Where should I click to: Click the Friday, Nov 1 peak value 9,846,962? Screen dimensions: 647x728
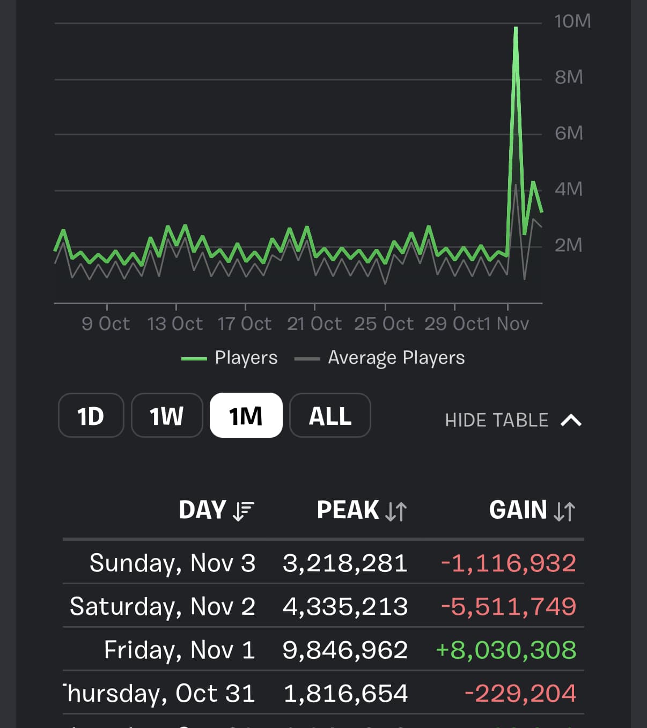[x=345, y=650]
